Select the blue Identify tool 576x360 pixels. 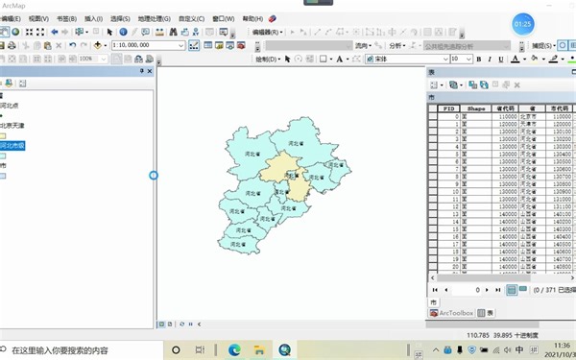click(124, 32)
